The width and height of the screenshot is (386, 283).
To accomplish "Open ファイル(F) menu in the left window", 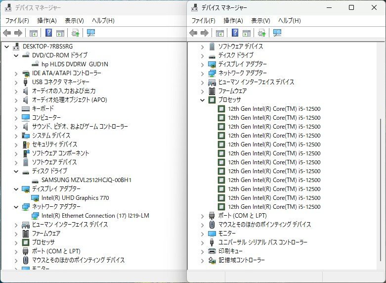I will [x=17, y=21].
